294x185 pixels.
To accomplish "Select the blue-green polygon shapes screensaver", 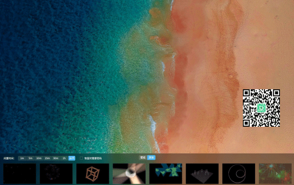I will tap(166, 174).
